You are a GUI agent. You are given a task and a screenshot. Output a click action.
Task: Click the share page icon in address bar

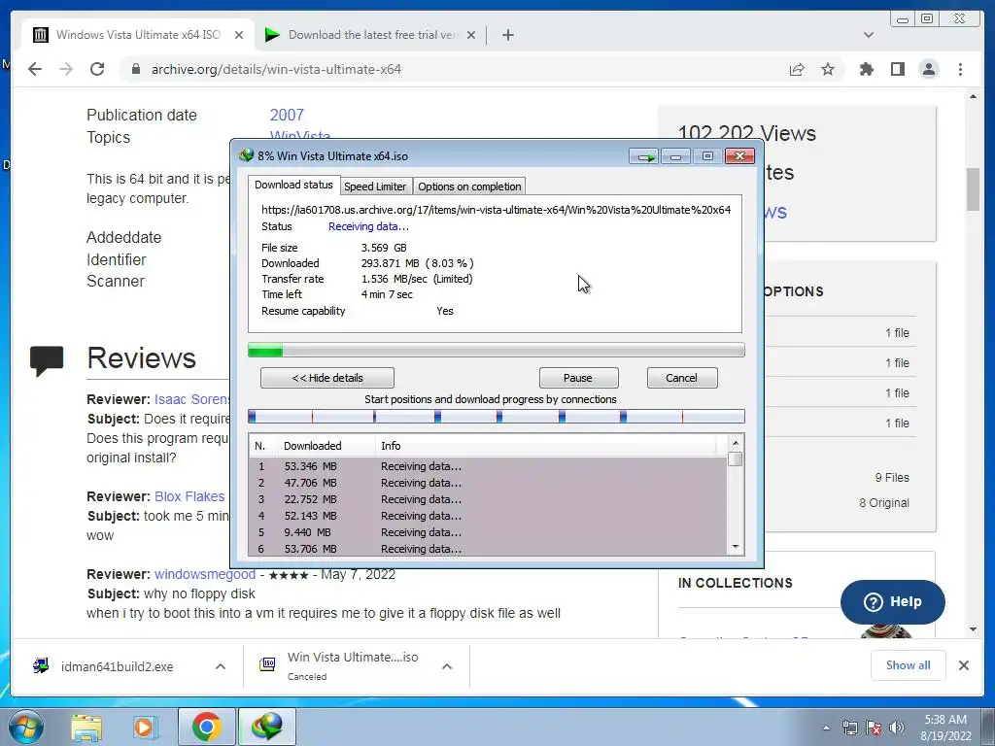point(797,69)
